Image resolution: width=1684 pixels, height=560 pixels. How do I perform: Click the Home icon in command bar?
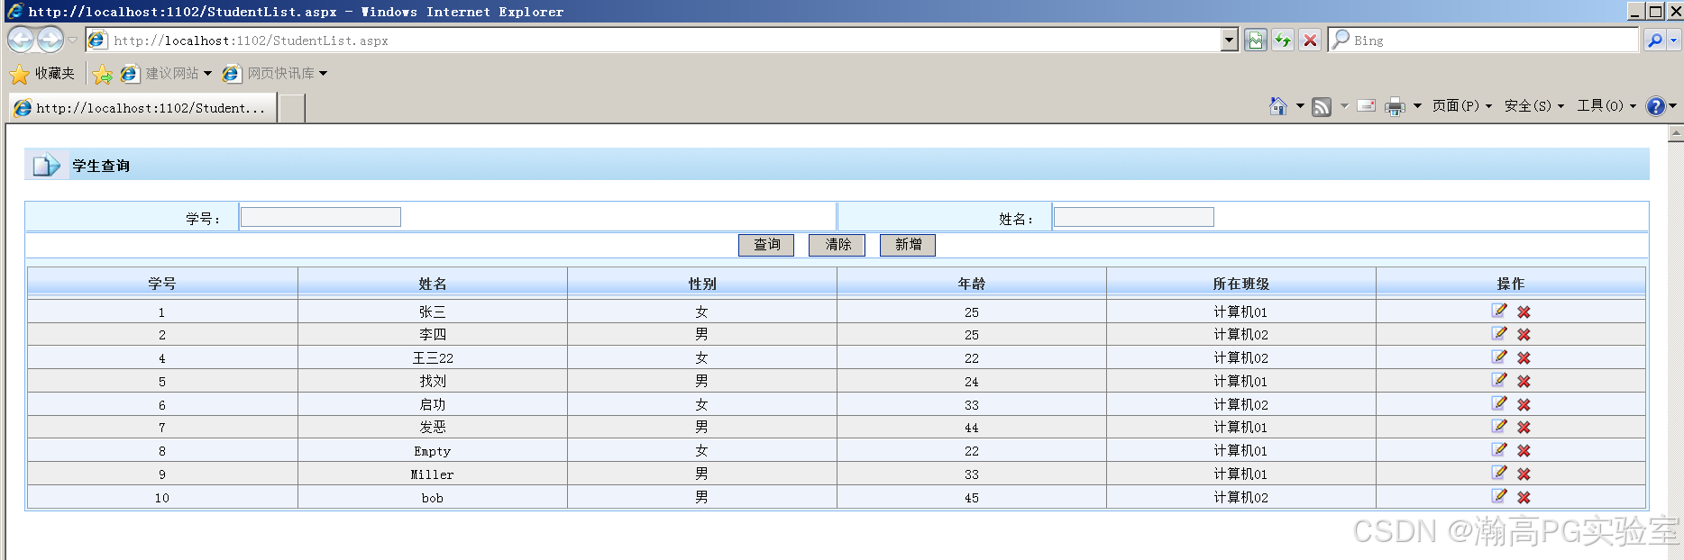click(x=1277, y=106)
